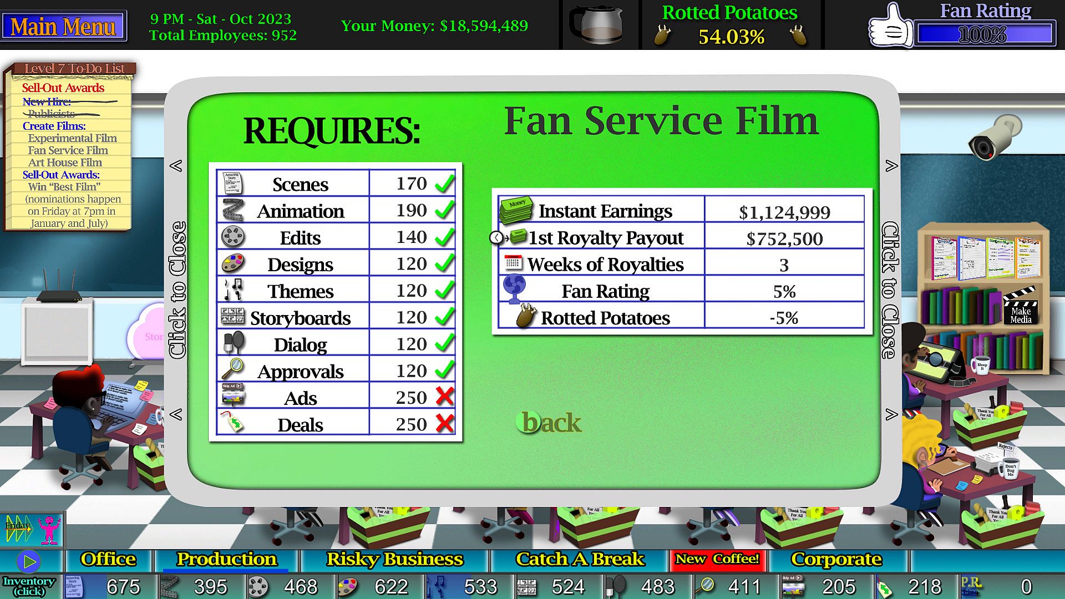
Task: Click lower right arrow on panel
Action: 891,415
